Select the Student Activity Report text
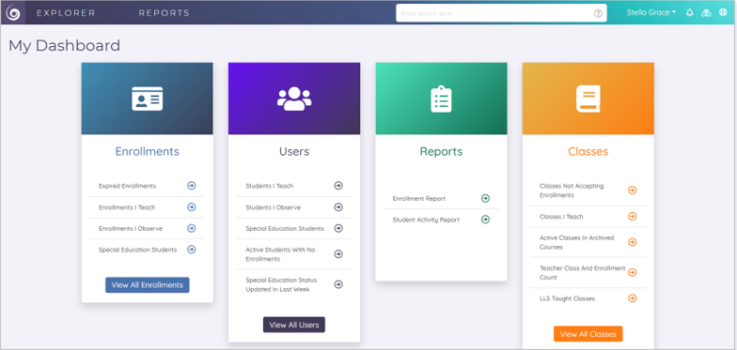The image size is (737, 350). click(x=427, y=220)
